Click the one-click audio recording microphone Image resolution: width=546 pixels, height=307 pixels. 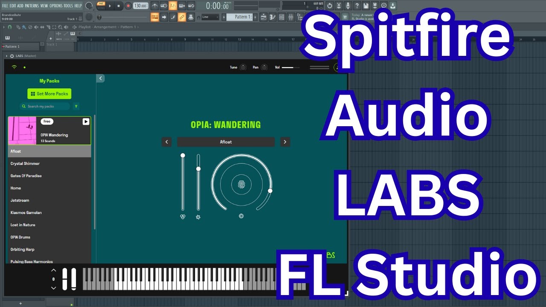[x=348, y=6]
